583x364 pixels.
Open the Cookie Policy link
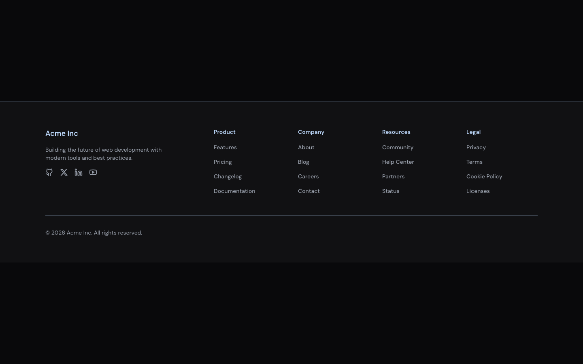(484, 176)
